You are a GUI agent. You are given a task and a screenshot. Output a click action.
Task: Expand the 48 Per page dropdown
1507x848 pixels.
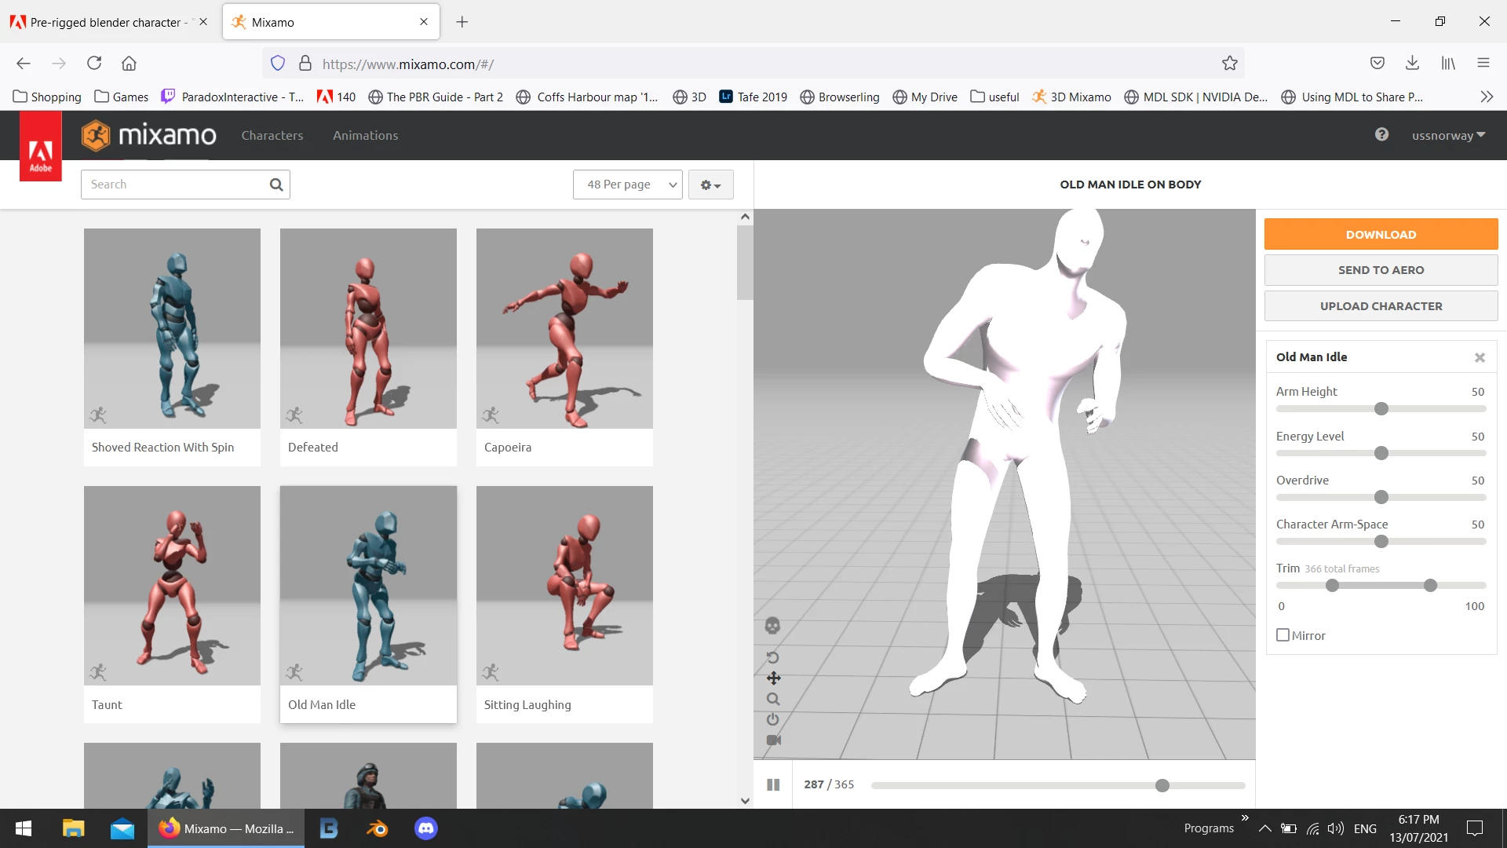pos(628,185)
